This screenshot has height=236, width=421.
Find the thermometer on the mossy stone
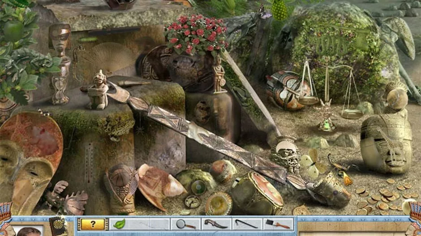[x=89, y=163]
